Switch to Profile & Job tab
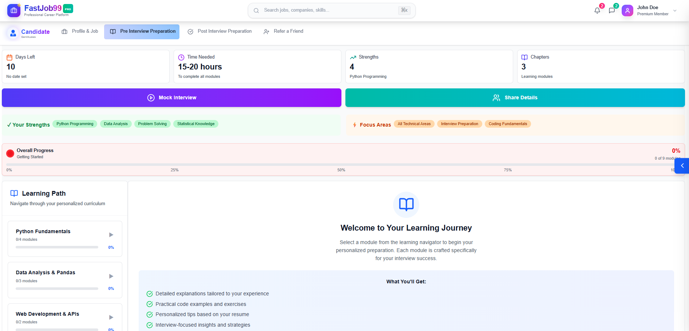 [80, 32]
